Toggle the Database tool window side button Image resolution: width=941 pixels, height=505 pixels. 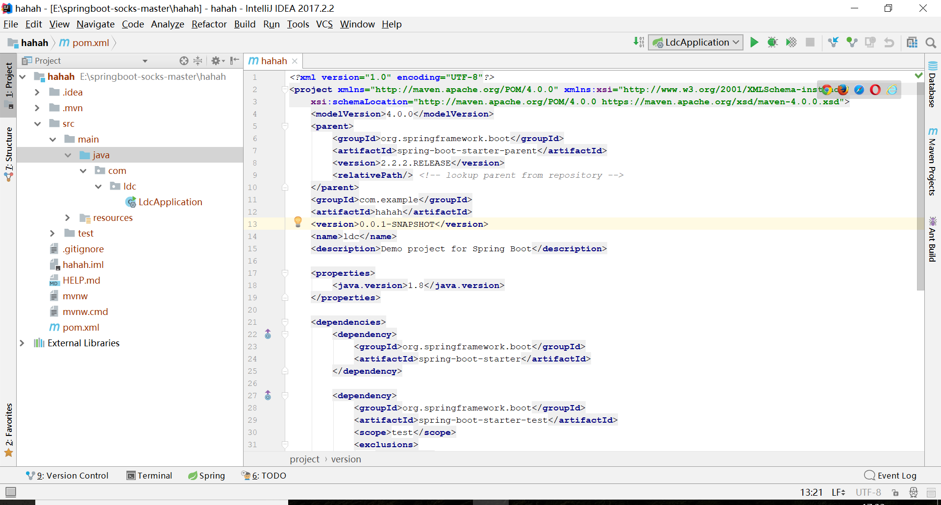pos(932,84)
